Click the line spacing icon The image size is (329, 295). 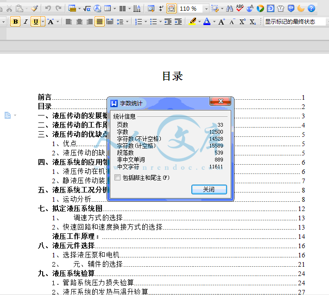point(120,22)
